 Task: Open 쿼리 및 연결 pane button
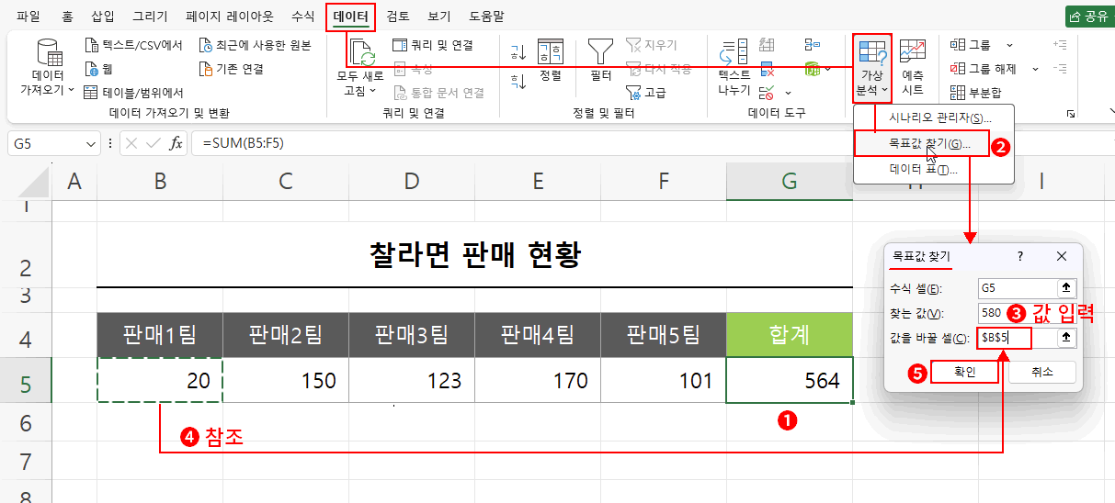click(x=432, y=45)
